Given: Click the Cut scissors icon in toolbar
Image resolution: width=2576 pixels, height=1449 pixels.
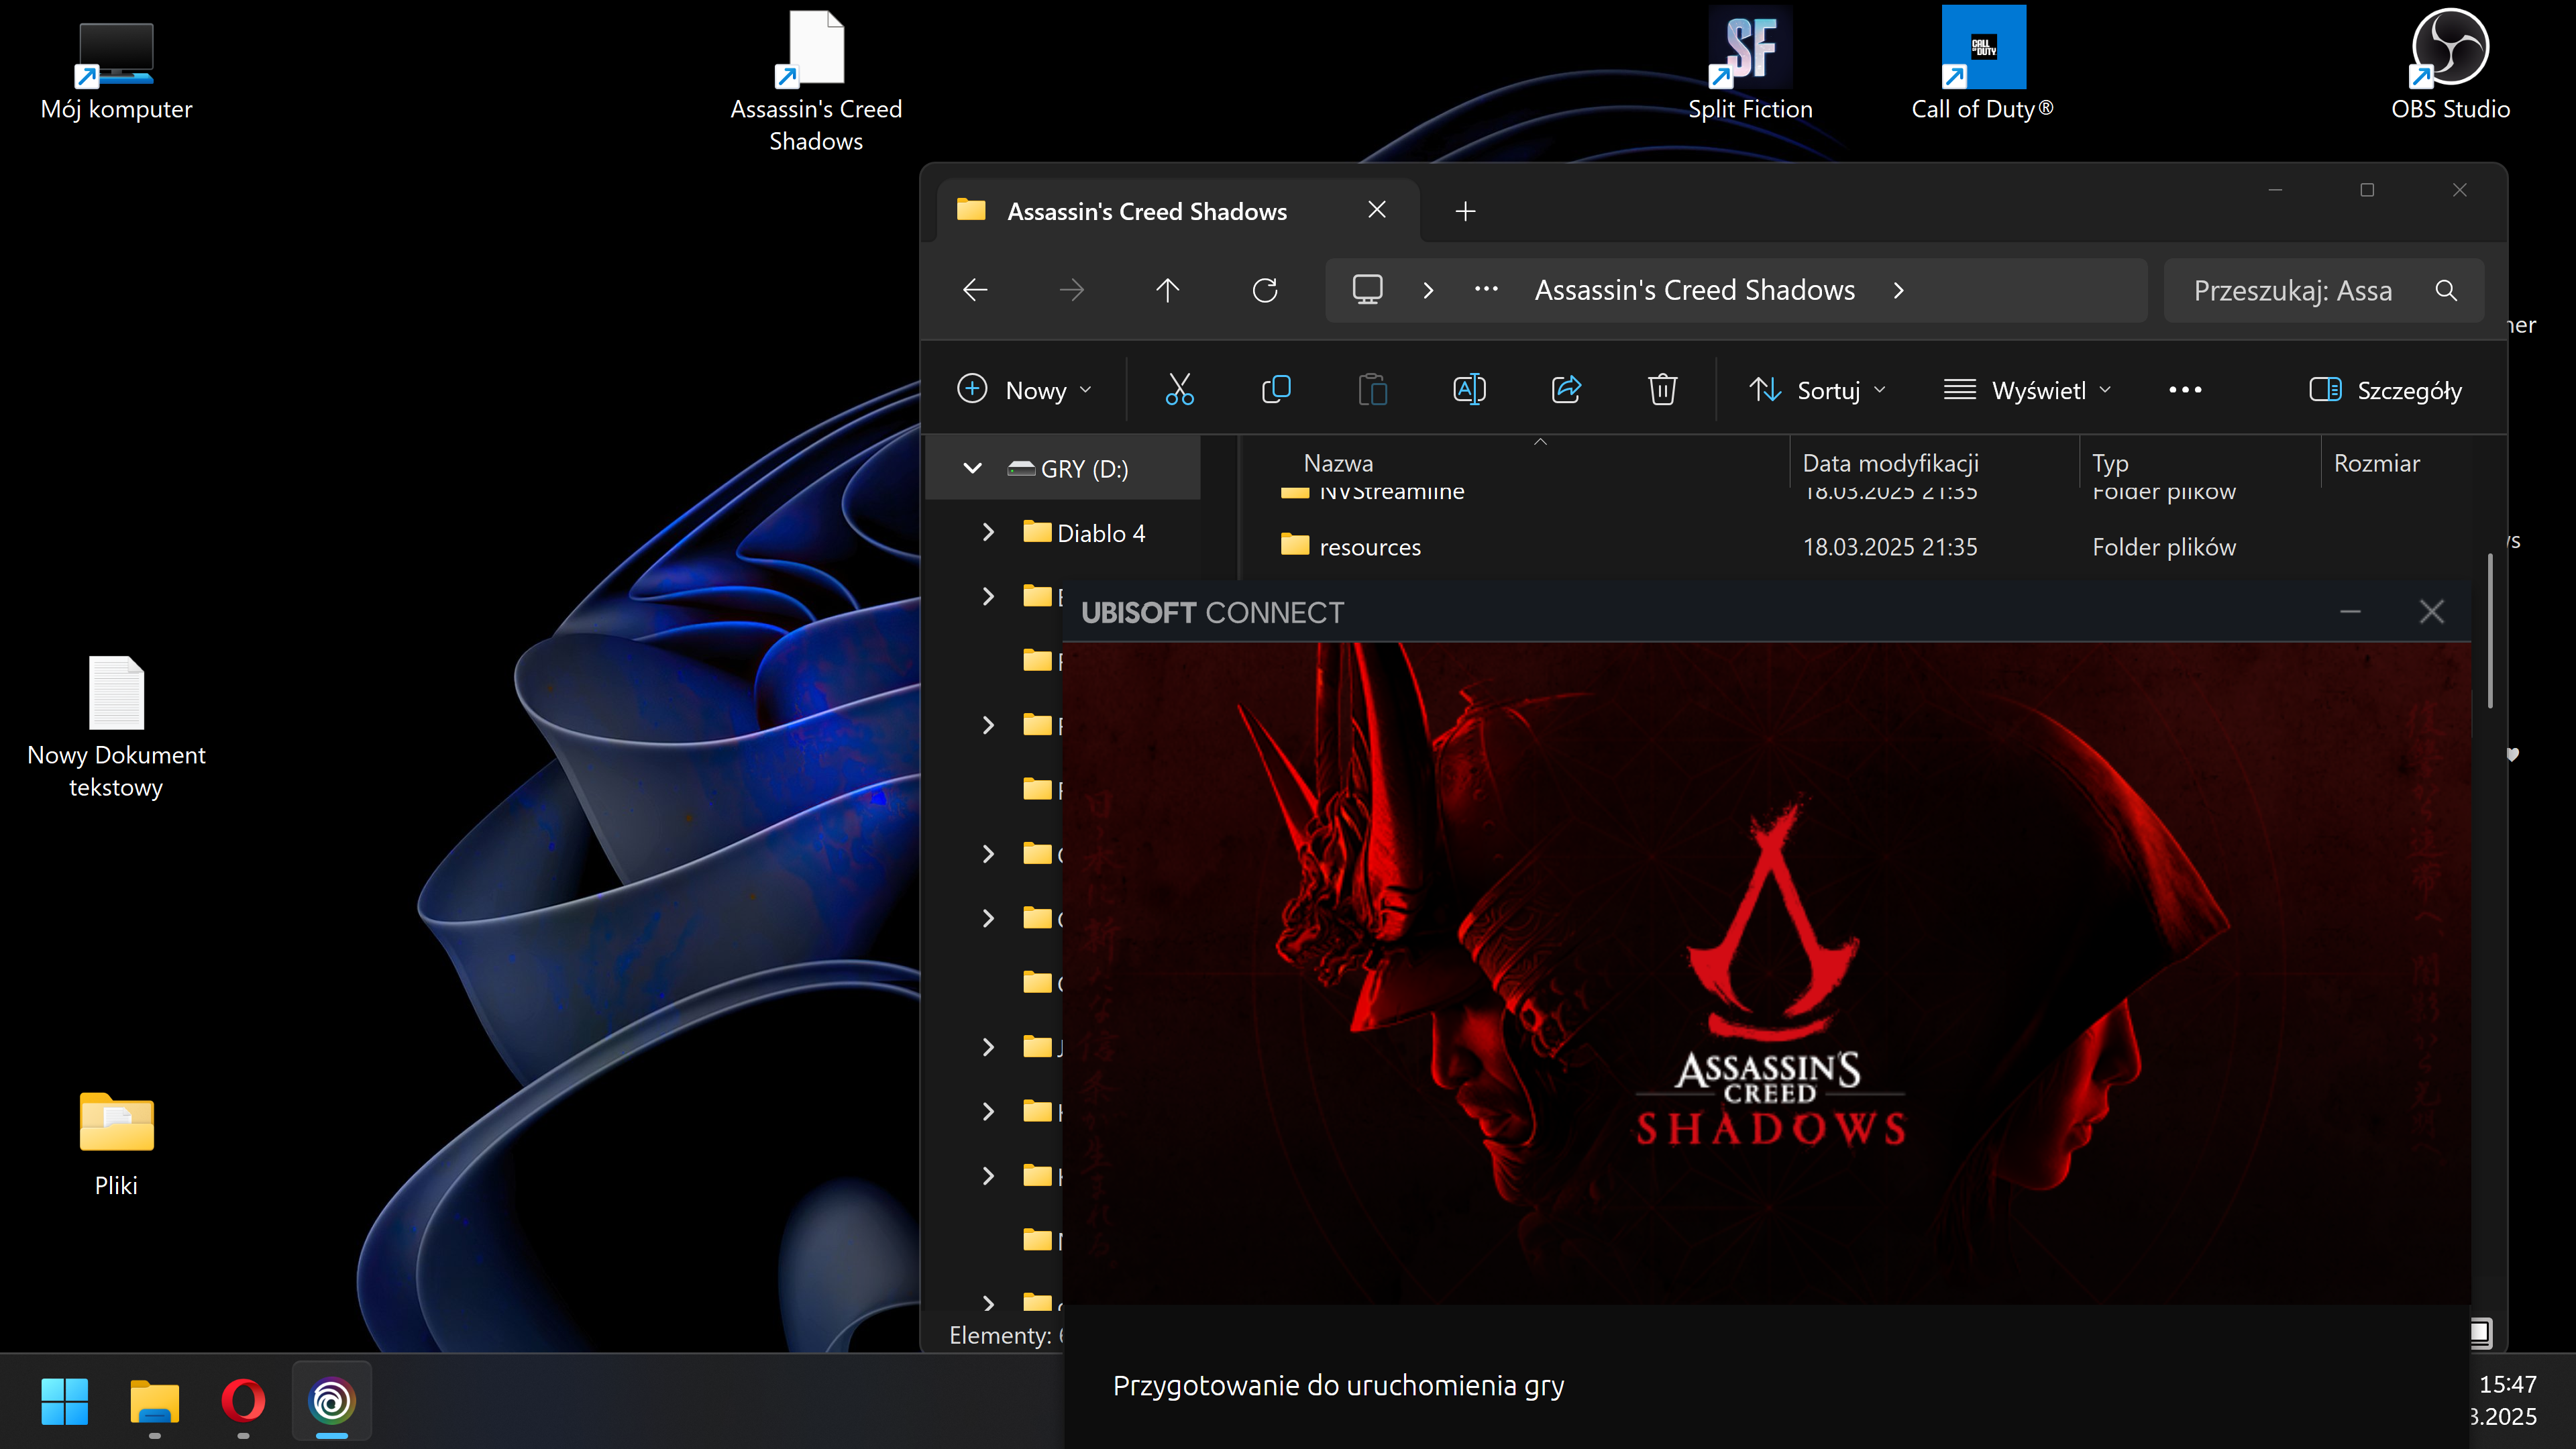Looking at the screenshot, I should pyautogui.click(x=1179, y=390).
